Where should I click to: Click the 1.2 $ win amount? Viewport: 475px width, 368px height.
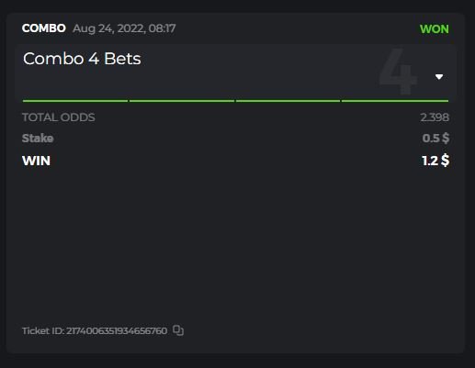(435, 161)
